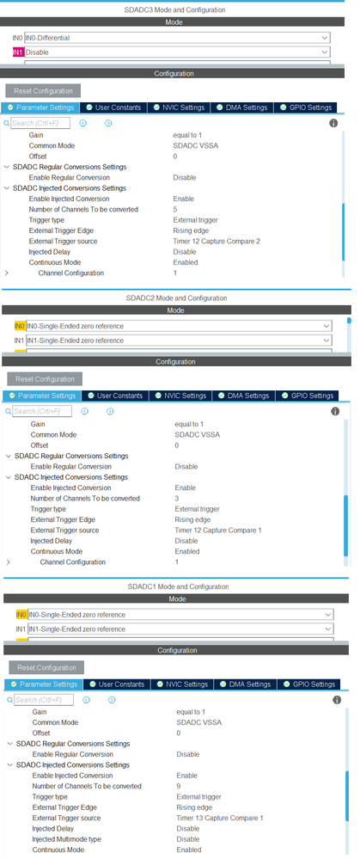Open SDADC3 User Constants tab

(x=113, y=107)
